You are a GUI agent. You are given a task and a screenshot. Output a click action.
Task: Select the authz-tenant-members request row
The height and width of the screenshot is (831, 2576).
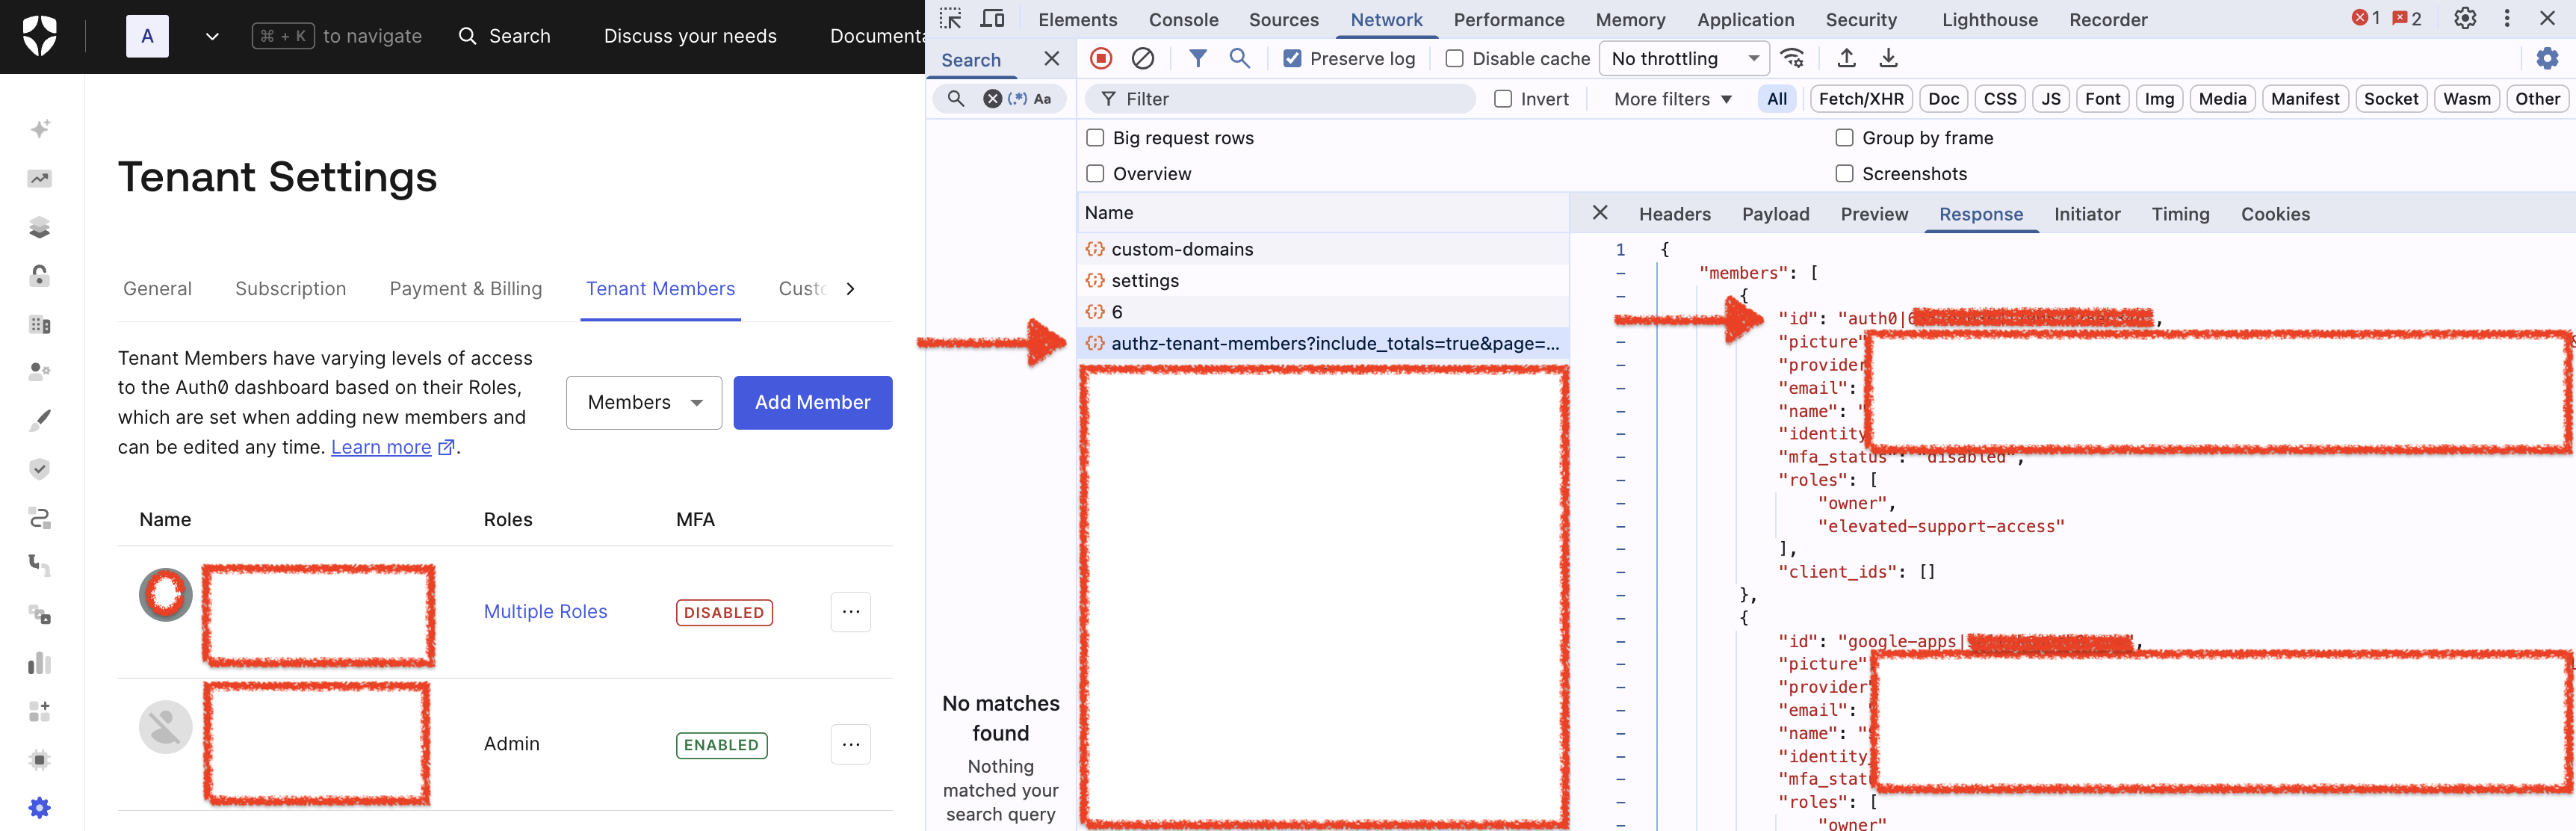pyautogui.click(x=1323, y=344)
